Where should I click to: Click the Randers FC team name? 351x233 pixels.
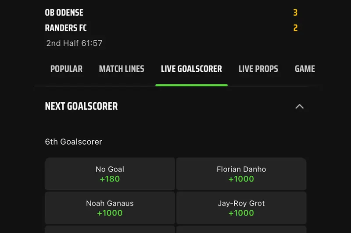[66, 28]
